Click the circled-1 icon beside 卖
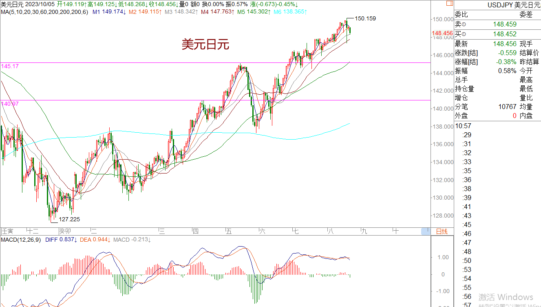The height and width of the screenshot is (307, 541). pos(464,25)
